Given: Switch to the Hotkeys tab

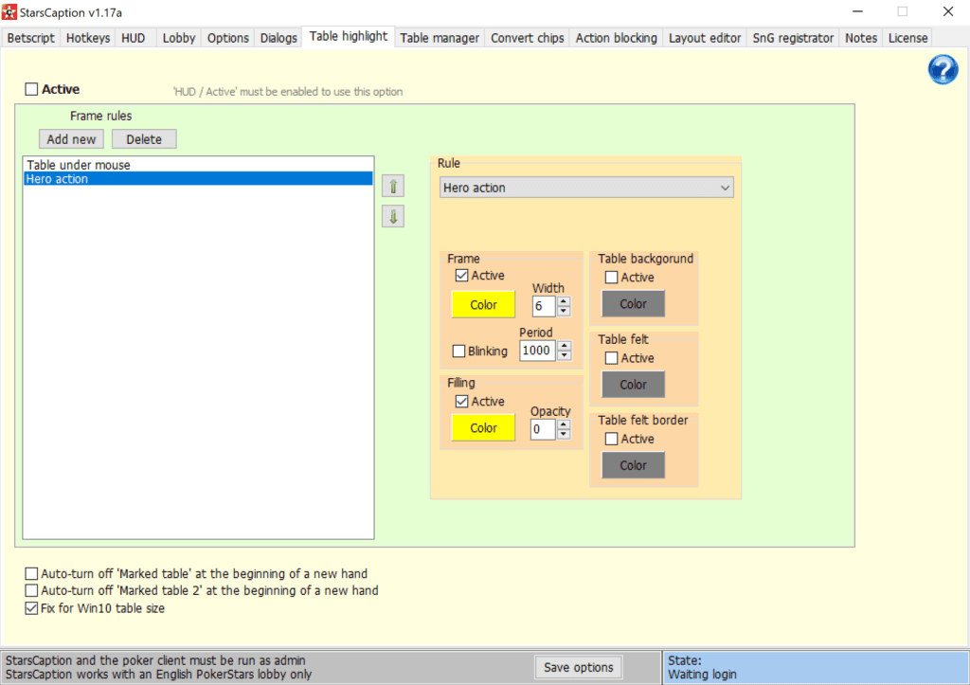Looking at the screenshot, I should pyautogui.click(x=88, y=38).
